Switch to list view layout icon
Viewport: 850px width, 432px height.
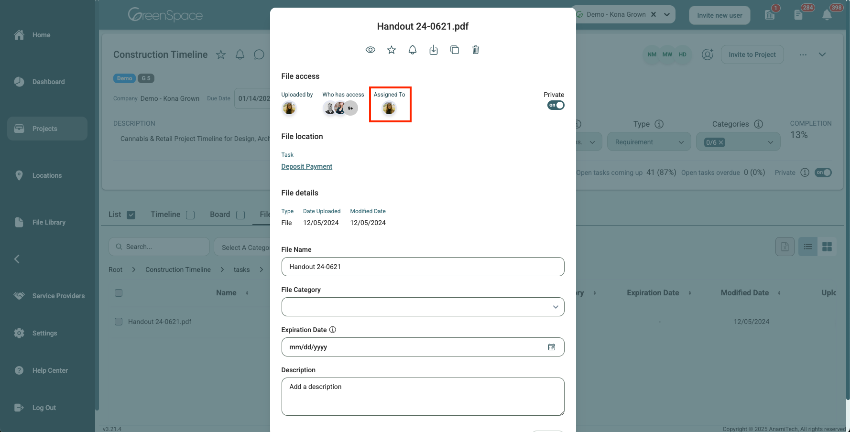coord(808,247)
